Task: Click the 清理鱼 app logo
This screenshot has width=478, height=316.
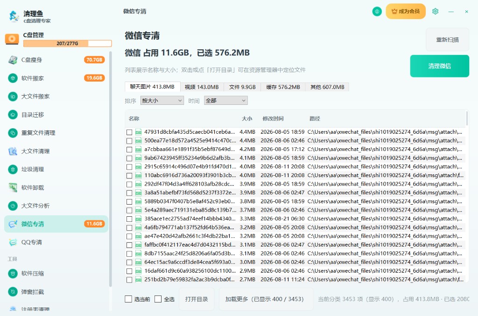Action: click(14, 16)
